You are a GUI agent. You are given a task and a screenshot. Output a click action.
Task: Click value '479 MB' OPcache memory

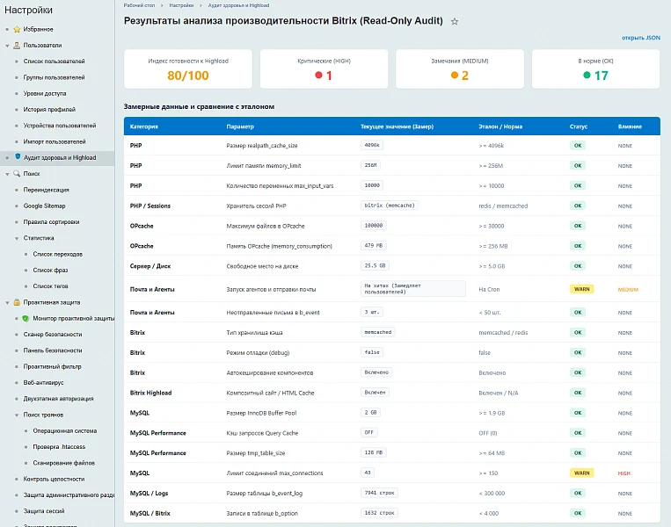(x=374, y=246)
